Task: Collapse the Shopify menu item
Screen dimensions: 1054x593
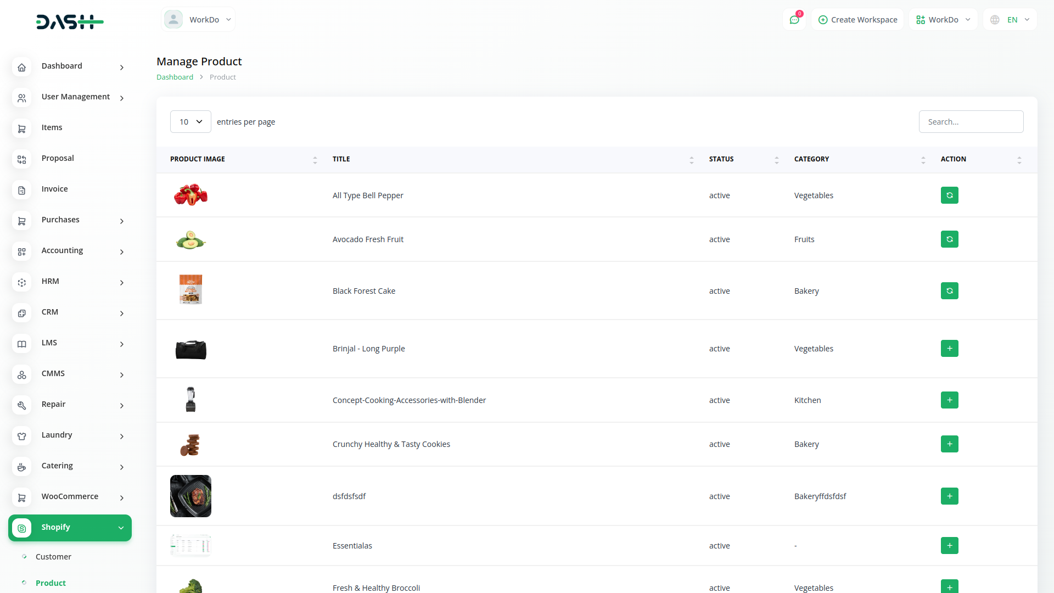Action: [x=70, y=528]
